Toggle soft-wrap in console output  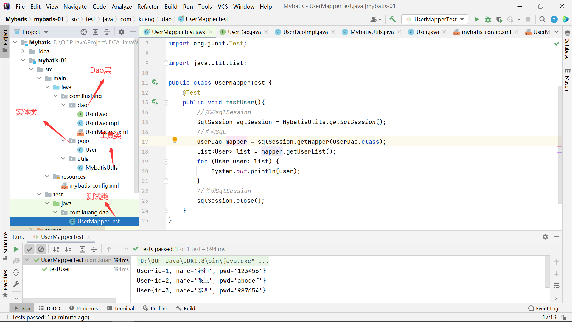[556, 286]
